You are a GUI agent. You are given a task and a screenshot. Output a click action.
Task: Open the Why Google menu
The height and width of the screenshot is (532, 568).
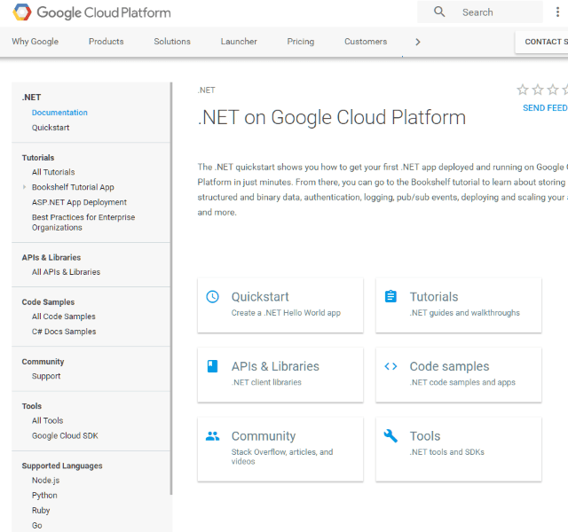(x=35, y=42)
